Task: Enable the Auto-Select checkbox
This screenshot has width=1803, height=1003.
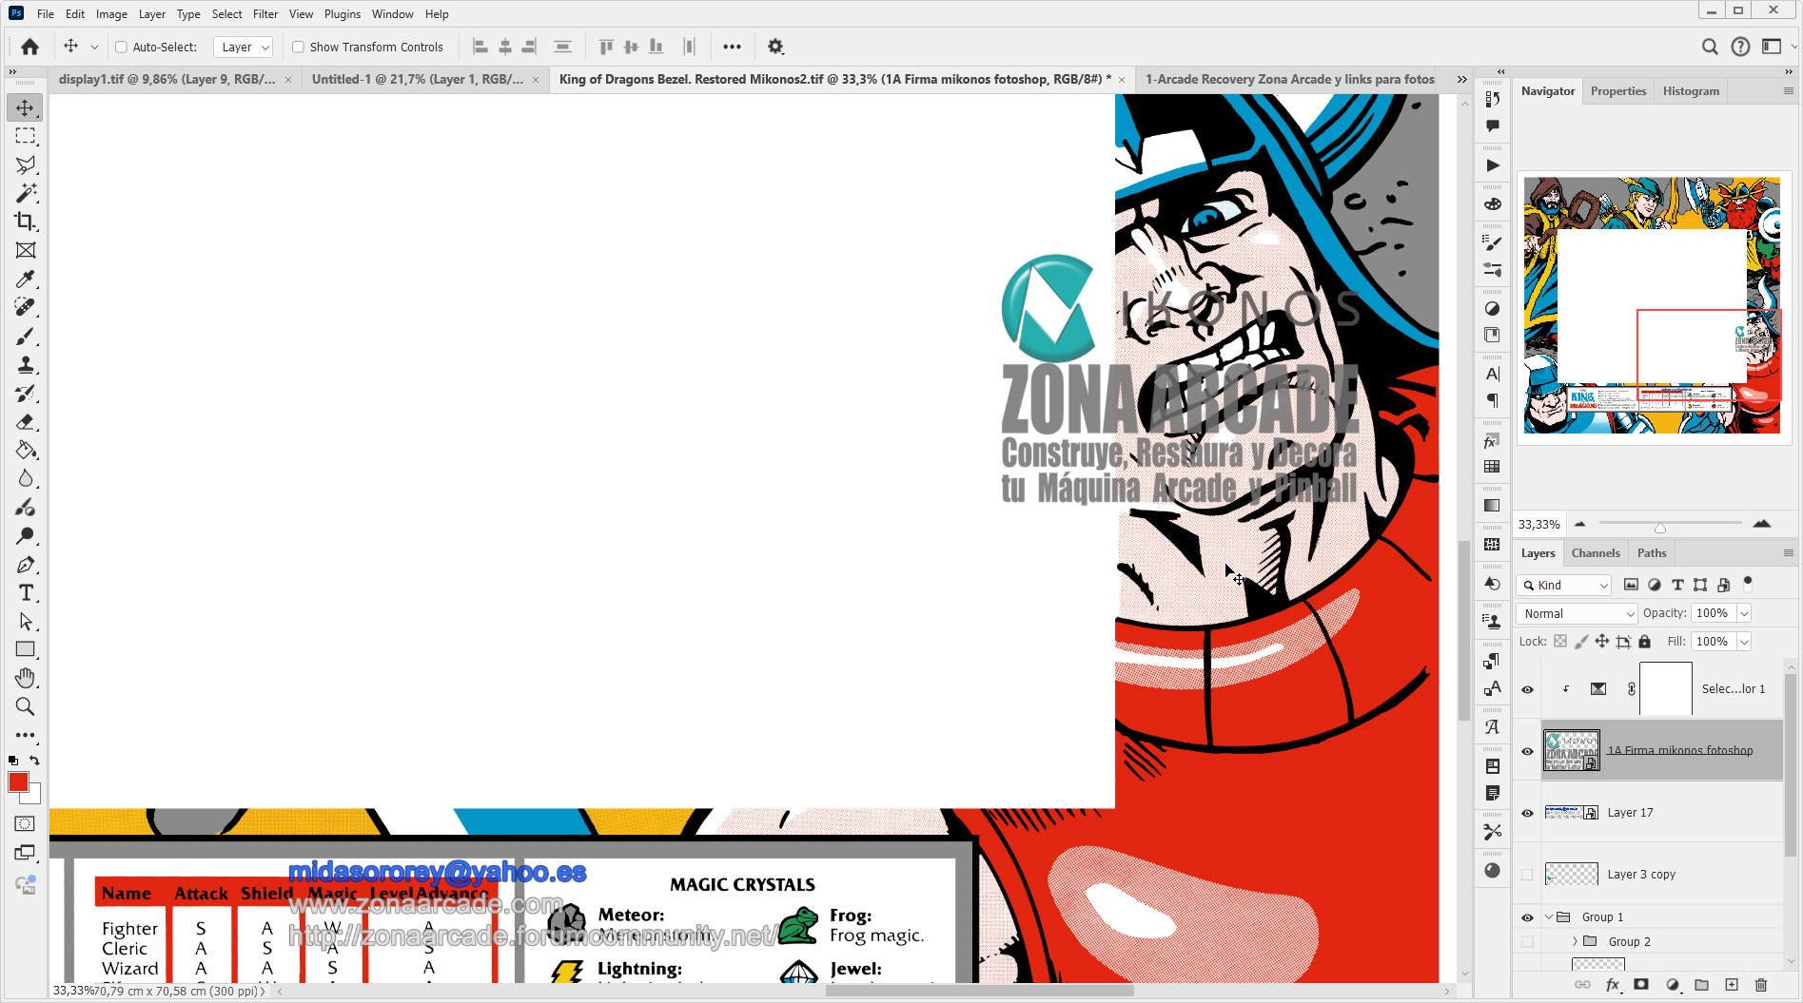Action: click(121, 47)
